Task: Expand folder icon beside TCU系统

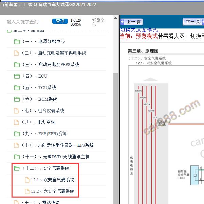Action: point(17,88)
